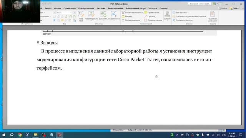Open File Explorer from the taskbar
Image resolution: width=246 pixels, height=138 pixels.
click(x=36, y=135)
